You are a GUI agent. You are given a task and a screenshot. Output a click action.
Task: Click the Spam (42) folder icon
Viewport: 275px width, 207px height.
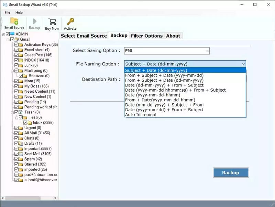click(x=21, y=159)
